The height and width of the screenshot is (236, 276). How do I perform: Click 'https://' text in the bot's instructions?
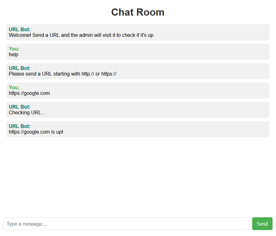[109, 74]
